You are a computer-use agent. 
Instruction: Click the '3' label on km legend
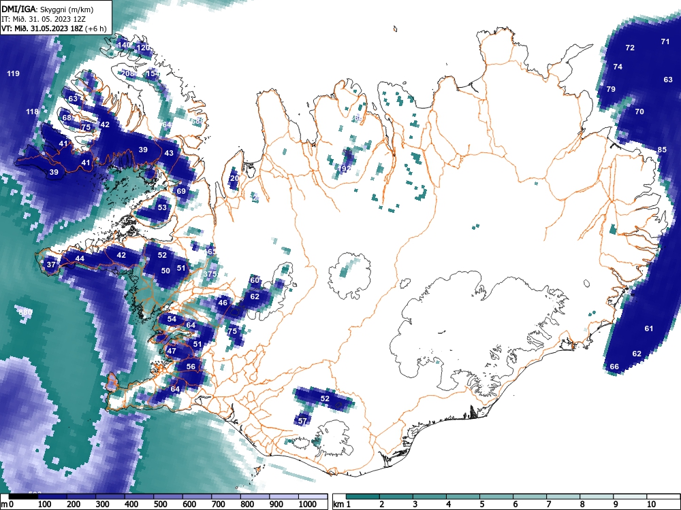415,505
